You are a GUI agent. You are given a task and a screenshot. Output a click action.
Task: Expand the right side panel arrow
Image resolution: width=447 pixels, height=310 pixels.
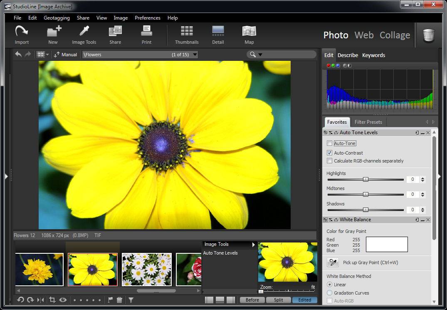pos(440,176)
